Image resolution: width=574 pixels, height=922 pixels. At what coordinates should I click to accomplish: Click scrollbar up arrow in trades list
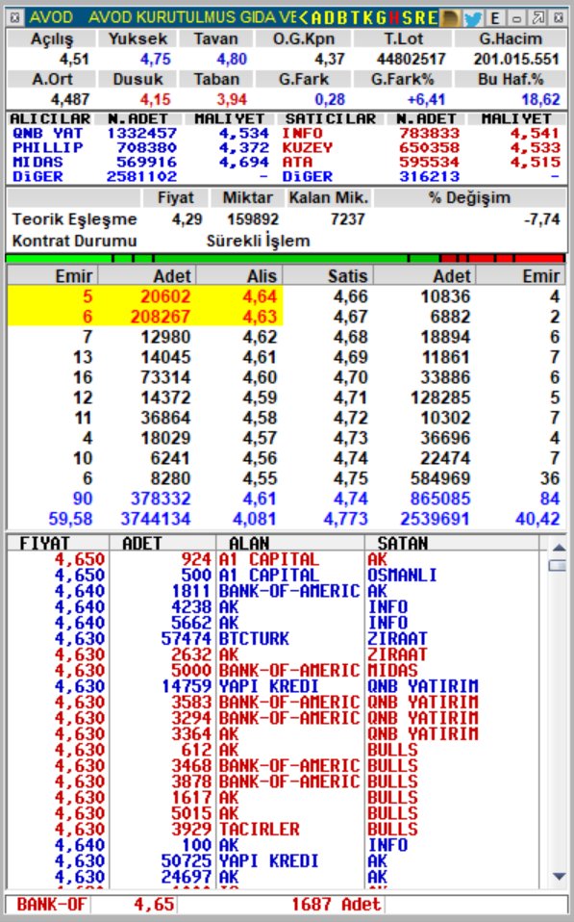(x=559, y=547)
